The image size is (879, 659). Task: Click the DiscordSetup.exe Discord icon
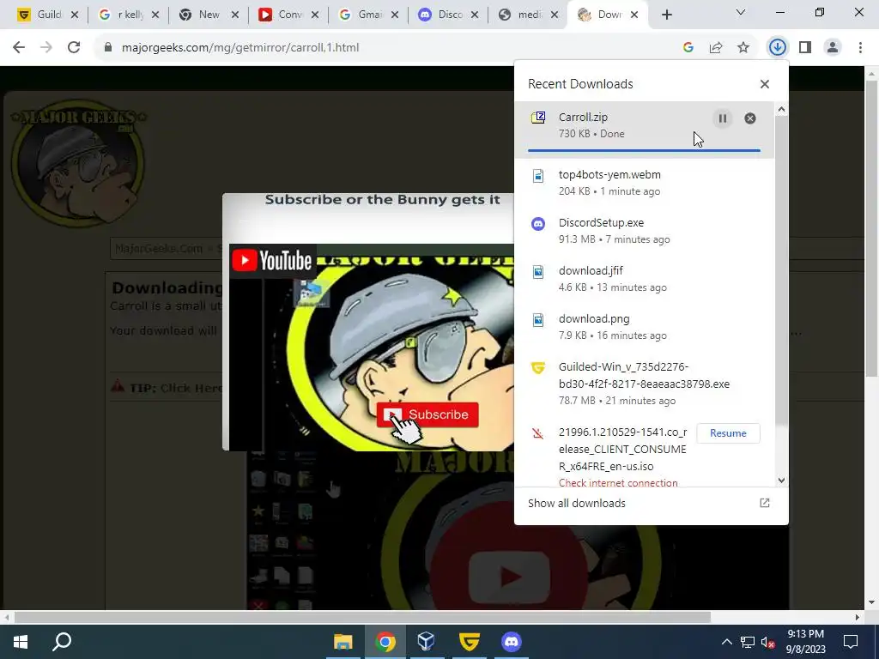click(x=538, y=224)
